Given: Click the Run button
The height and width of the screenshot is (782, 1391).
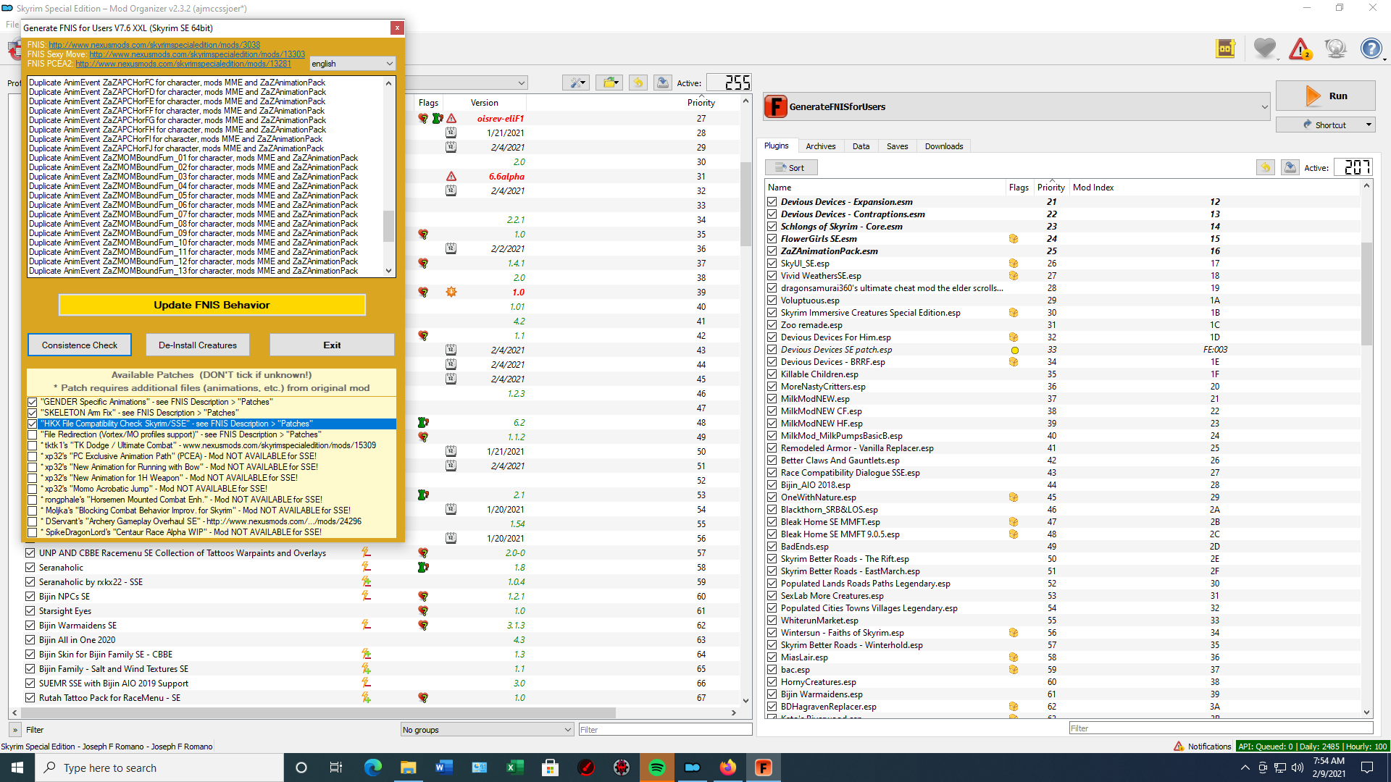Looking at the screenshot, I should coord(1325,96).
